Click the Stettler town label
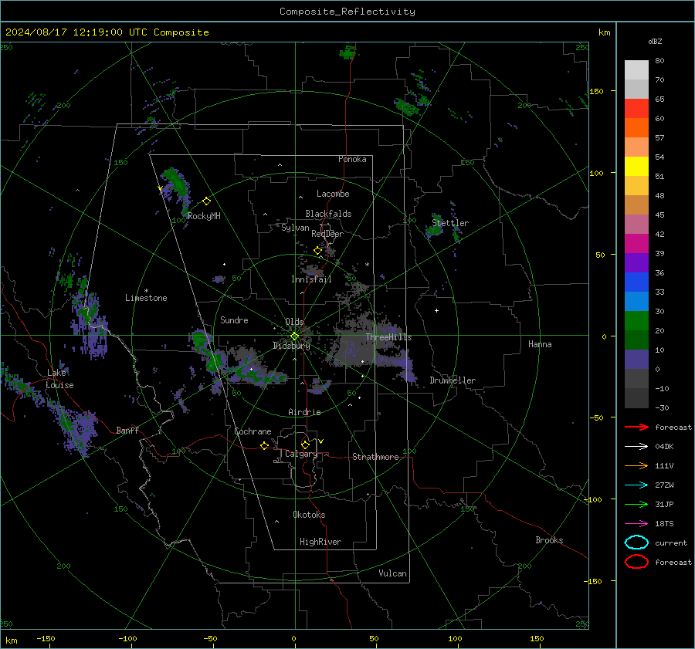695x649 pixels. pyautogui.click(x=450, y=223)
